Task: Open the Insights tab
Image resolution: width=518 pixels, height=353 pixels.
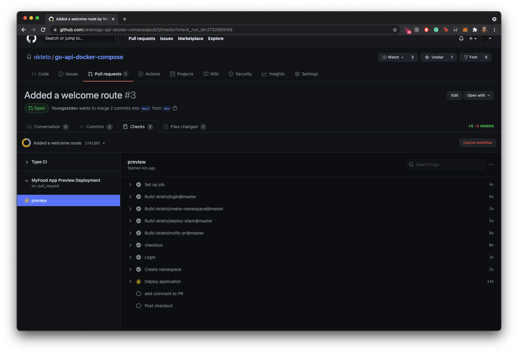Action: click(273, 74)
